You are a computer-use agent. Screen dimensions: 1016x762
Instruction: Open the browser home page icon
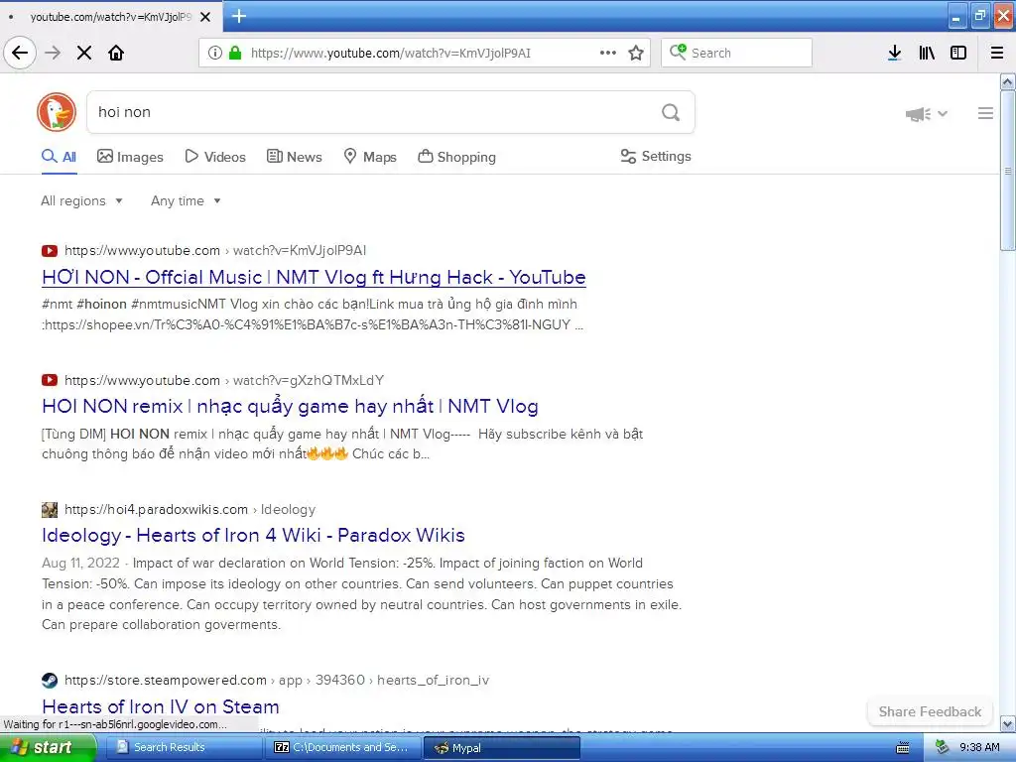pos(116,53)
